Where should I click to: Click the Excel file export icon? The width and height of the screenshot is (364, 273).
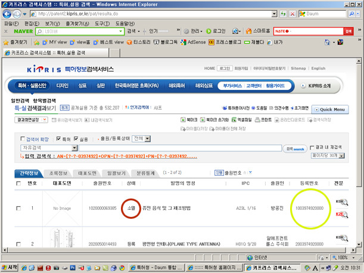click(234, 120)
